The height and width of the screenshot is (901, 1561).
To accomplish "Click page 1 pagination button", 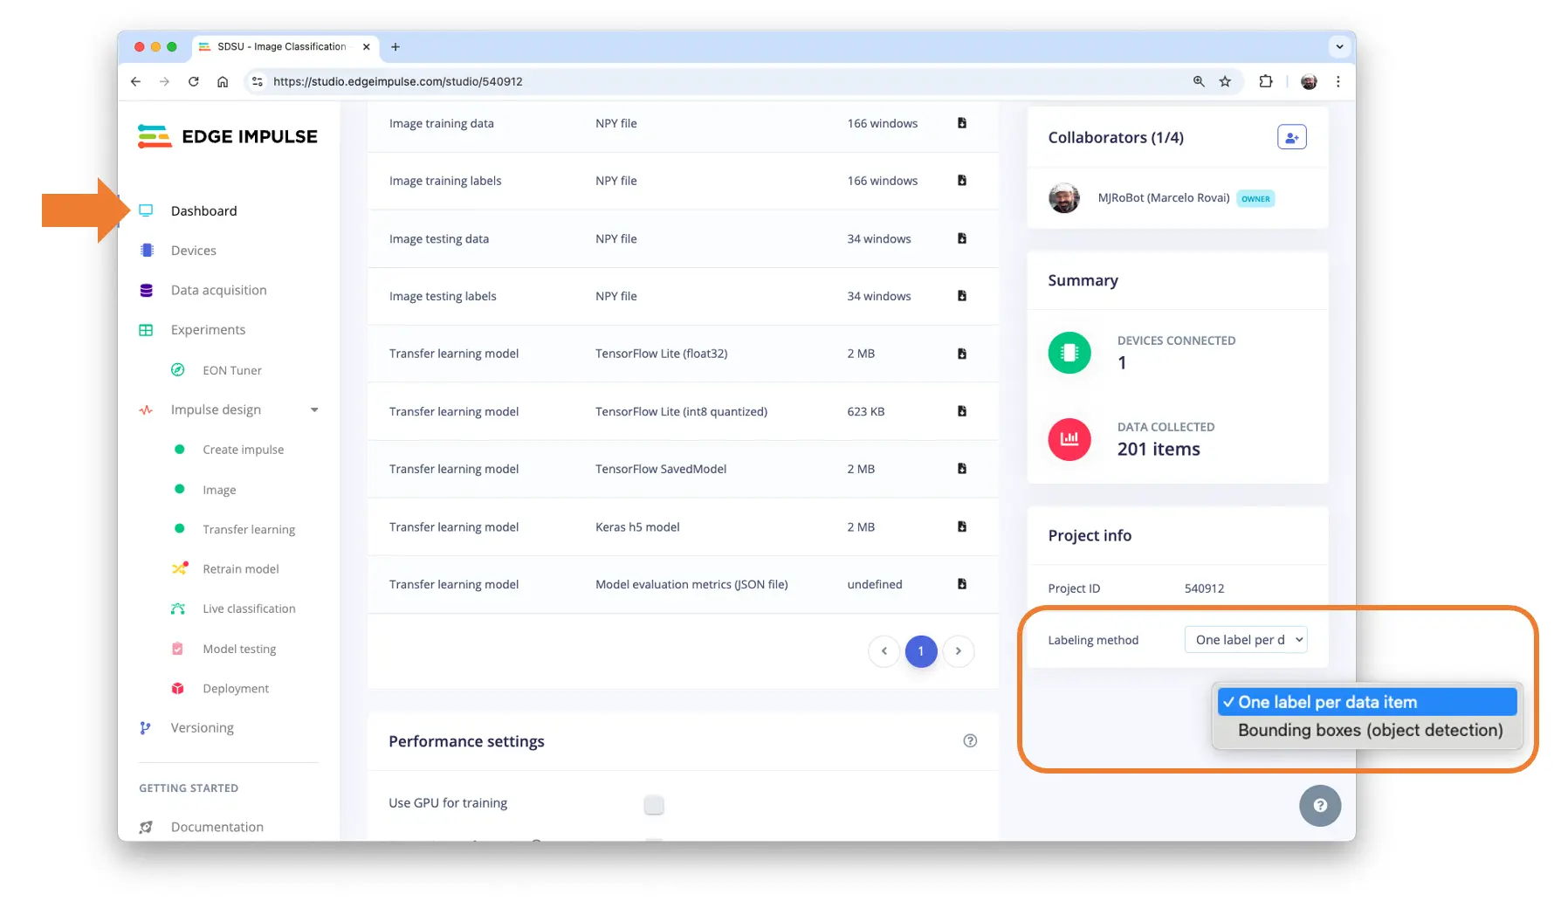I will click(x=920, y=651).
